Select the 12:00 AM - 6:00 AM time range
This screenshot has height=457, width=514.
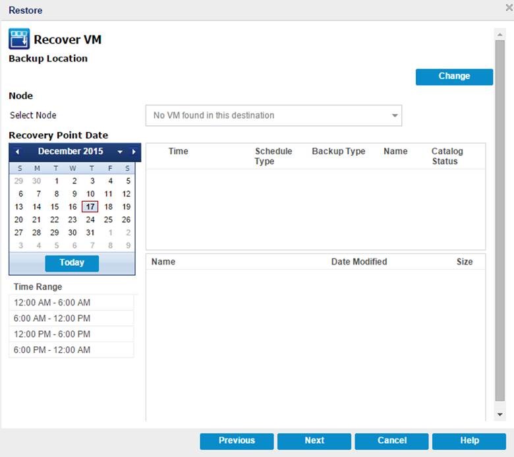[x=71, y=303]
